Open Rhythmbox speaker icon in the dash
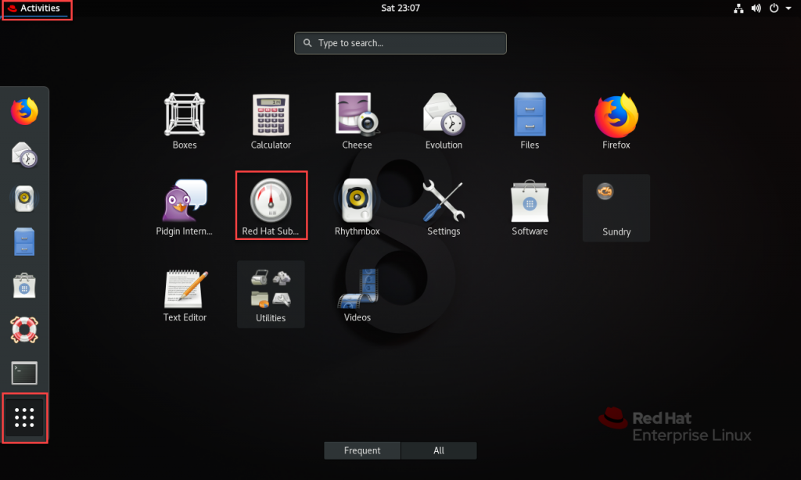This screenshot has width=801, height=480. pyautogui.click(x=24, y=198)
